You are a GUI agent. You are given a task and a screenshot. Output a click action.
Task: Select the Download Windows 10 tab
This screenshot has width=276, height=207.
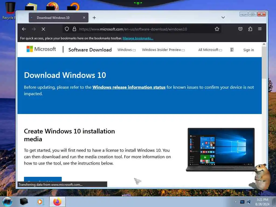tap(58, 18)
